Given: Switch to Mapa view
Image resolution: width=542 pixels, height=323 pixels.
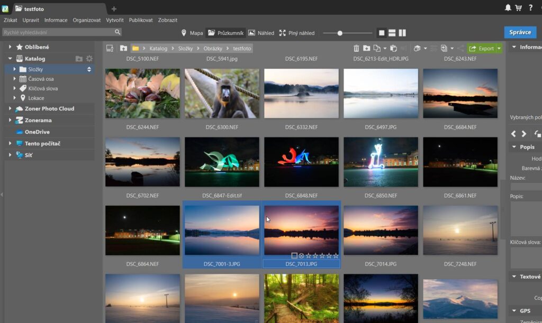Looking at the screenshot, I should 192,33.
